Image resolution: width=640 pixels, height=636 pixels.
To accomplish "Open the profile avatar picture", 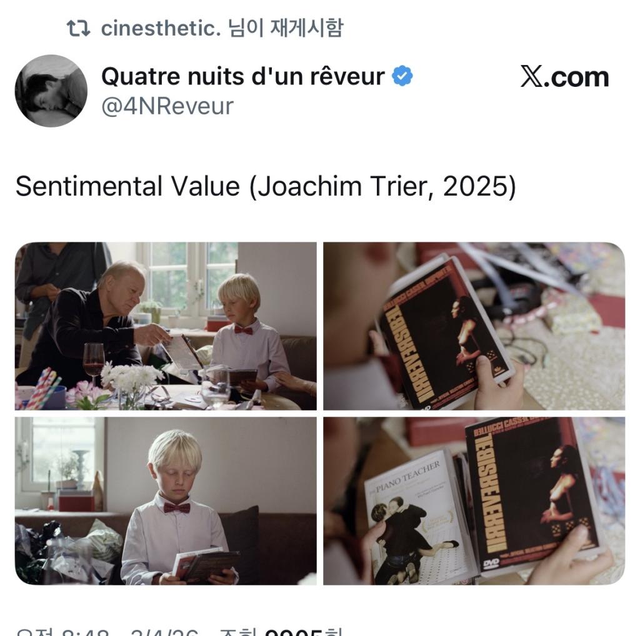I will [x=51, y=91].
